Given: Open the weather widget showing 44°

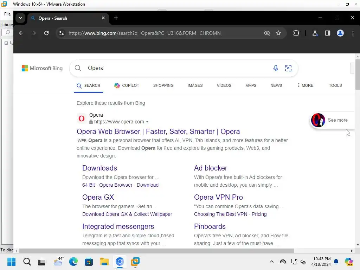Looking at the screenshot, I should 58,261.
